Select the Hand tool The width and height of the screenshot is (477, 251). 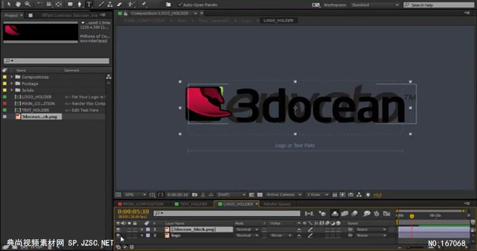(18, 4)
